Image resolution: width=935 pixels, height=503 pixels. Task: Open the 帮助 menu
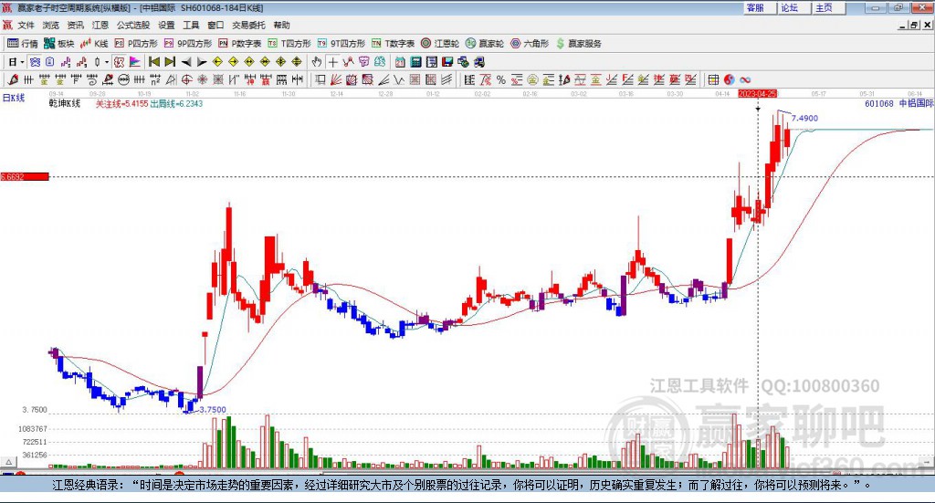281,25
